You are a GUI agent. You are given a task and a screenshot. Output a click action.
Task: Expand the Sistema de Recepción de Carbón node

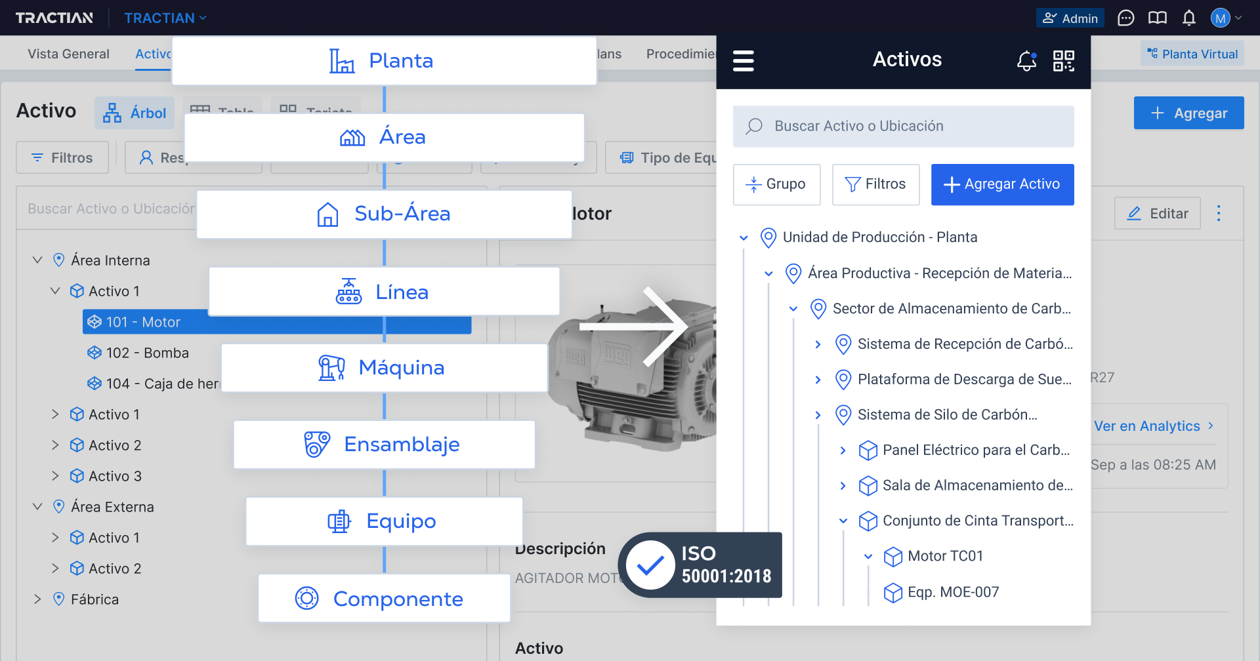818,344
